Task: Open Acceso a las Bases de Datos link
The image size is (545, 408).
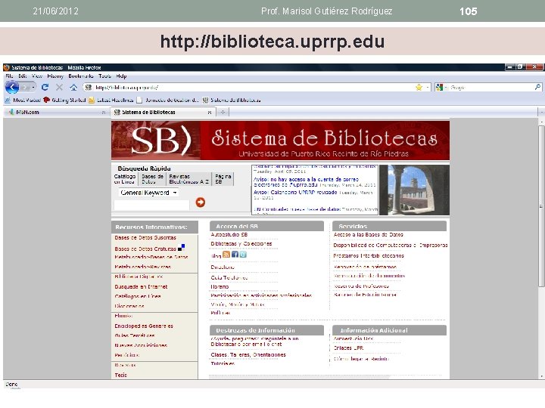Action: pos(368,234)
